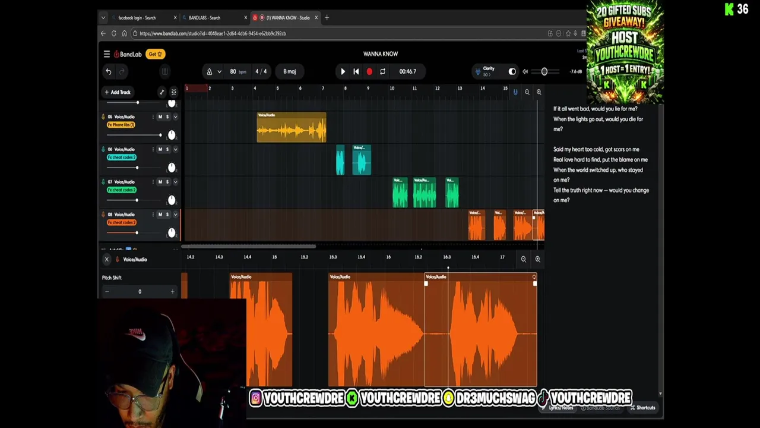Open the metronome options dropdown arrow
760x428 pixels.
tap(219, 71)
